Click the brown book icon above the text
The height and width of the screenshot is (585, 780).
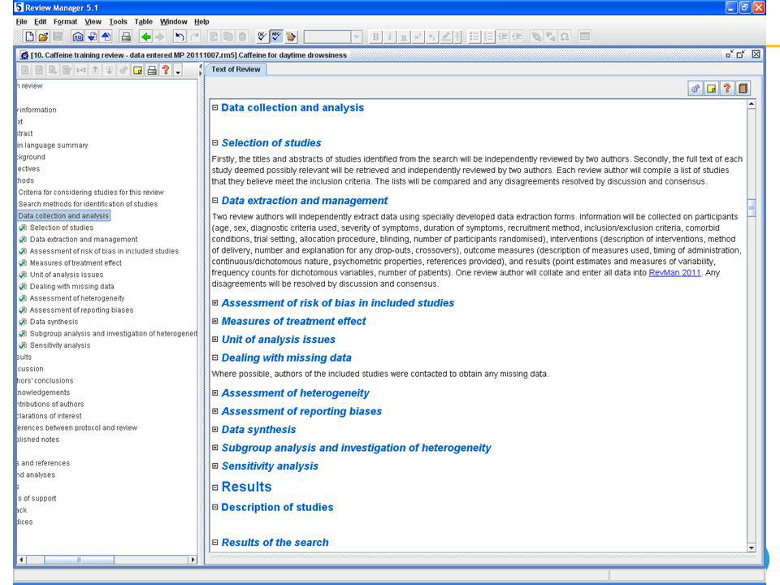[743, 89]
